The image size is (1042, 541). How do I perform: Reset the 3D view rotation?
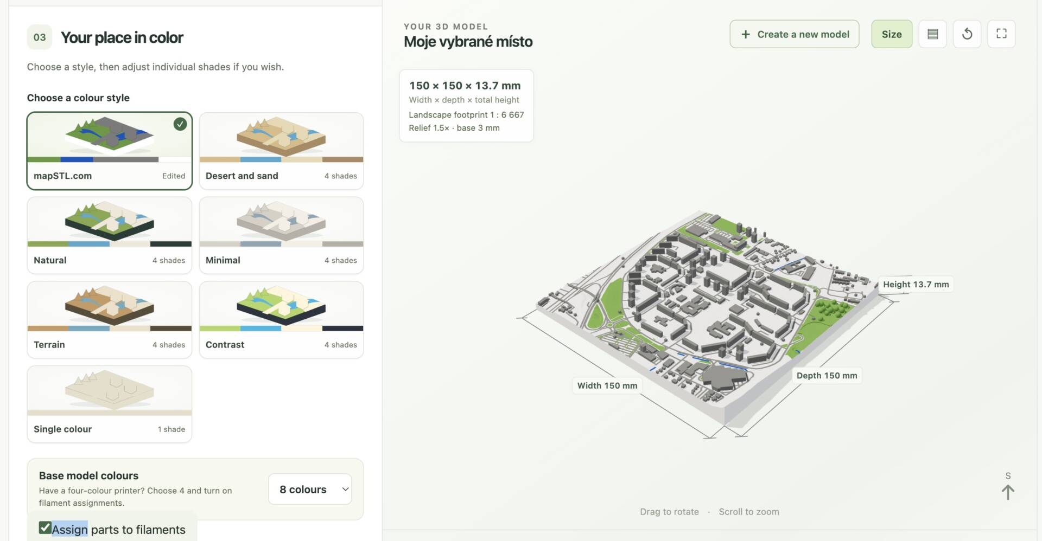967,34
